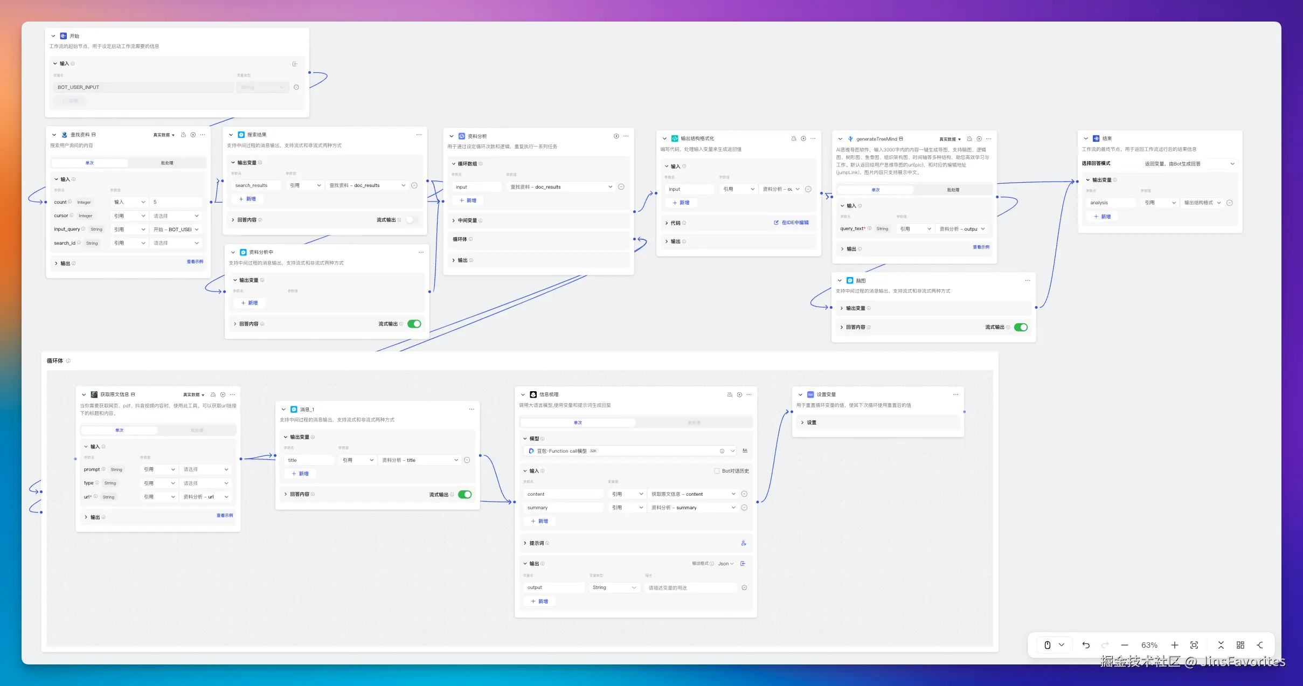Viewport: 1303px width, 686px height.
Task: Switch 查找资料 node to 批处理 tab
Action: pos(167,163)
